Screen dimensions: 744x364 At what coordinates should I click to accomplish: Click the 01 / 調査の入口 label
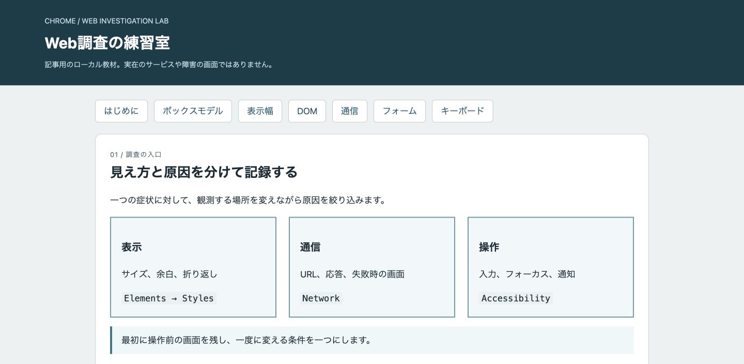point(136,155)
